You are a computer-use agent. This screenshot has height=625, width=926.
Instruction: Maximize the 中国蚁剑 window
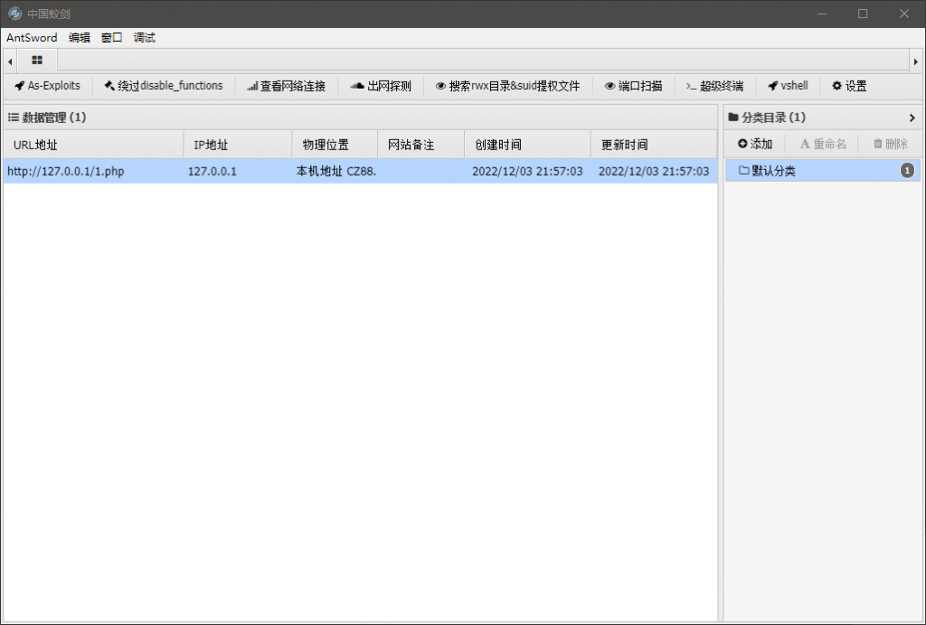[863, 13]
